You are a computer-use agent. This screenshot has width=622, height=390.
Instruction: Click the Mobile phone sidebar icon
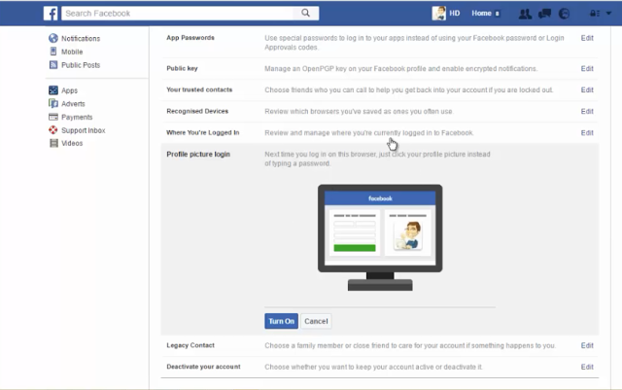point(53,52)
